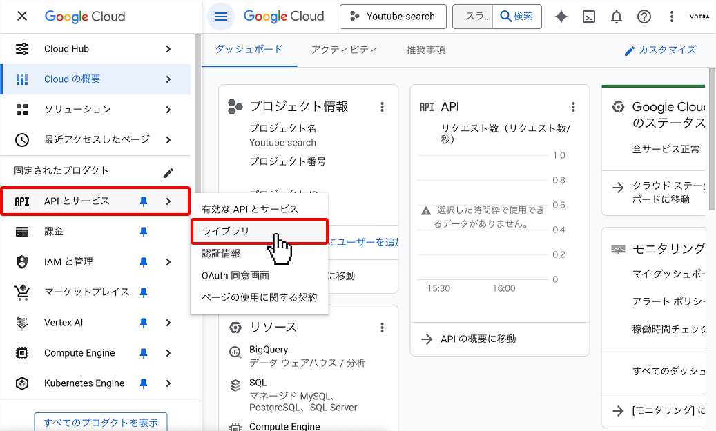This screenshot has width=716, height=431.
Task: Click the hamburger navigation menu button
Action: tap(220, 17)
